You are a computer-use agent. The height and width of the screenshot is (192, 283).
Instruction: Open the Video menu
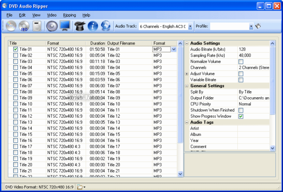click(x=52, y=15)
